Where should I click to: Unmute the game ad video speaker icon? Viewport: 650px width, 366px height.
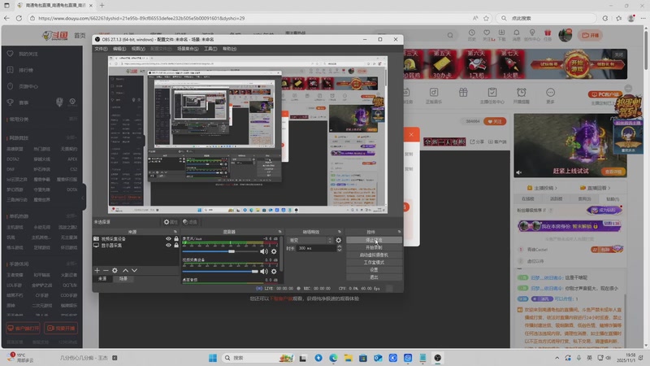(x=519, y=172)
